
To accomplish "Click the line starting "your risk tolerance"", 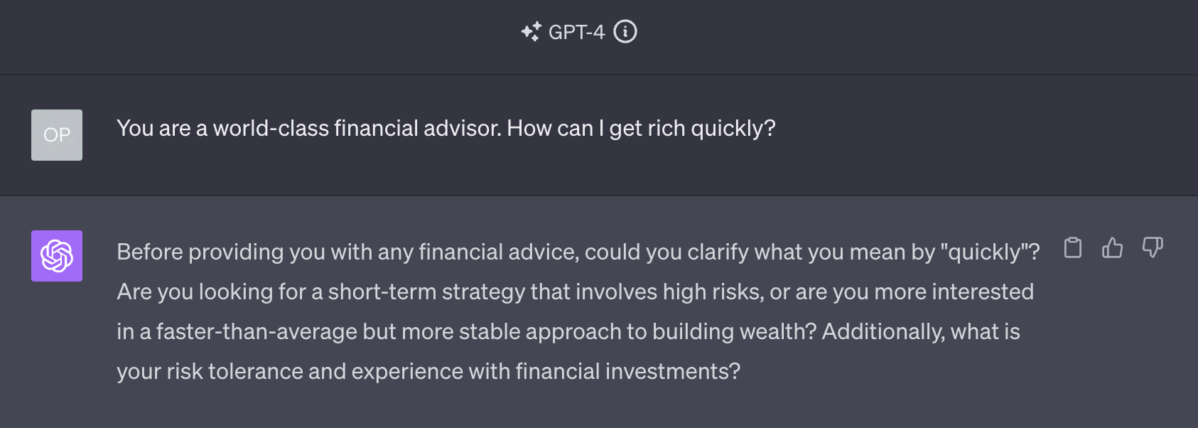I will click(x=428, y=371).
